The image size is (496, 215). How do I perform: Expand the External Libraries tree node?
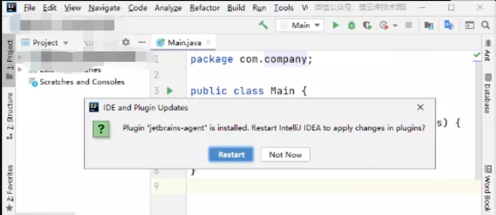tap(20, 70)
